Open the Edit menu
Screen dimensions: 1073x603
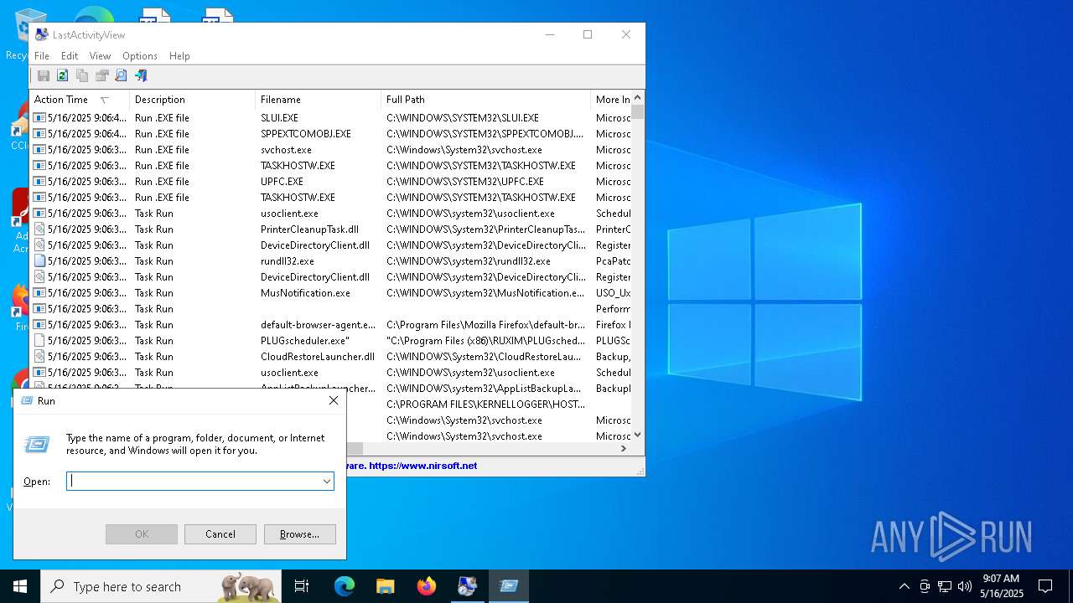pos(70,56)
